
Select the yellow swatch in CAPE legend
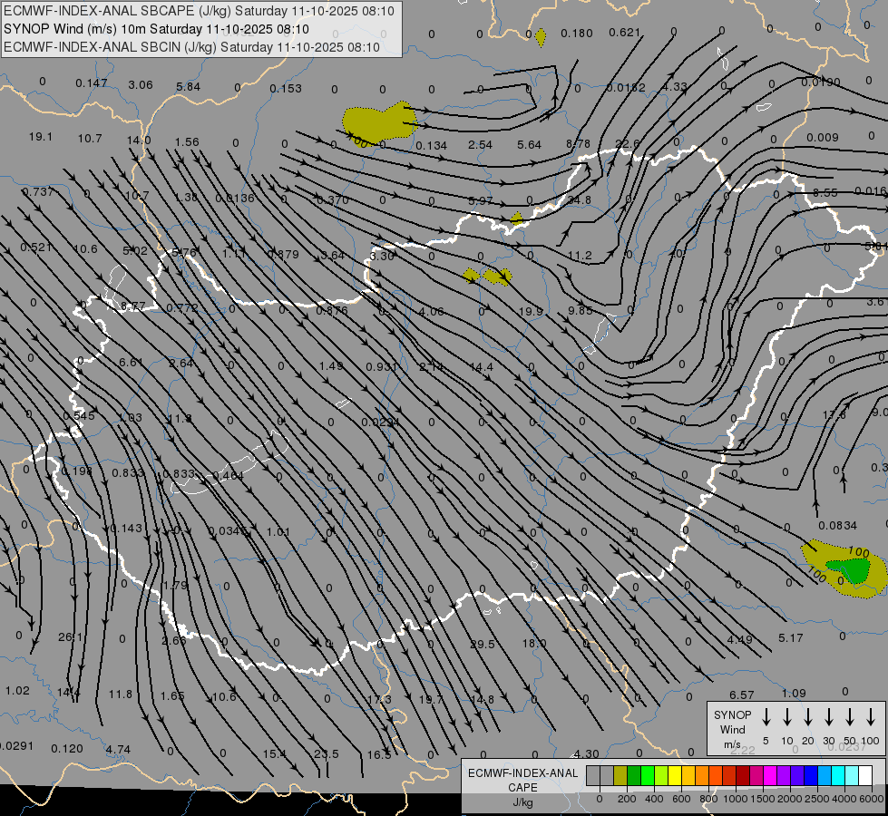pos(675,775)
